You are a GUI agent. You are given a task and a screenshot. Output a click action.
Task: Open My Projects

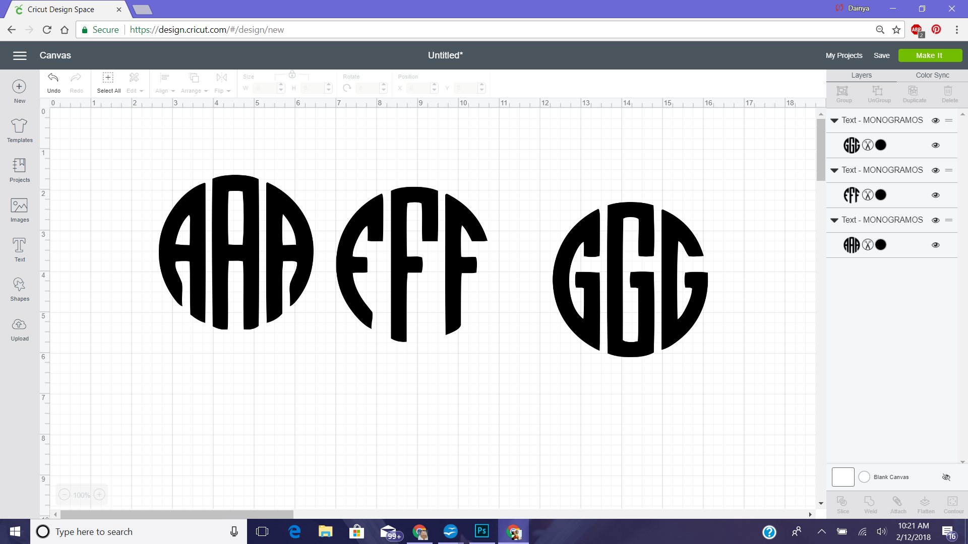[x=844, y=55]
